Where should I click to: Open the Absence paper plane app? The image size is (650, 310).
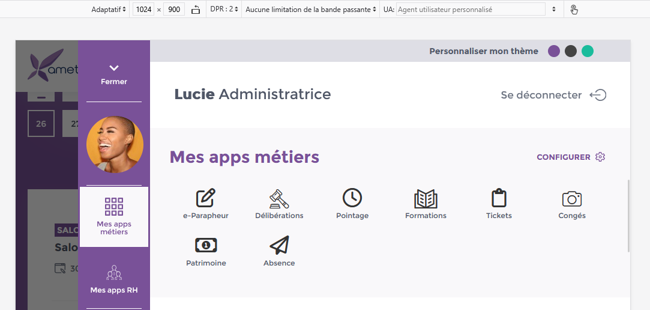[x=279, y=245]
